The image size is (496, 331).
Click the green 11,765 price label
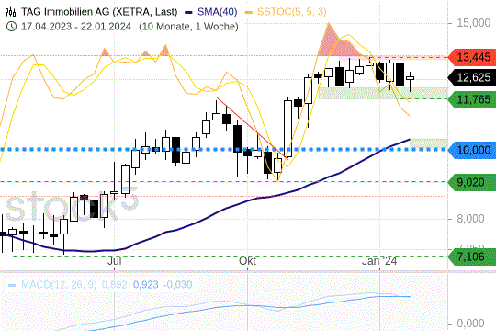(x=472, y=100)
